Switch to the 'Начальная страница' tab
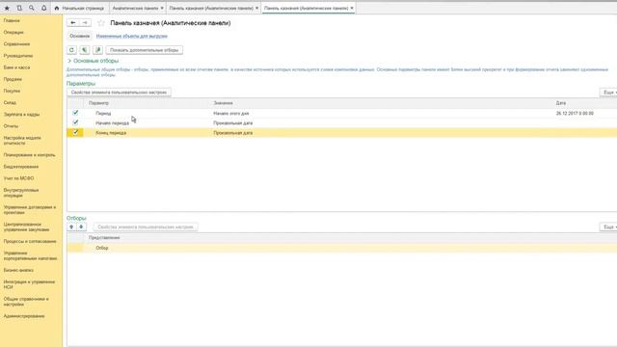Screen dimensions: 617x347 click(x=79, y=8)
